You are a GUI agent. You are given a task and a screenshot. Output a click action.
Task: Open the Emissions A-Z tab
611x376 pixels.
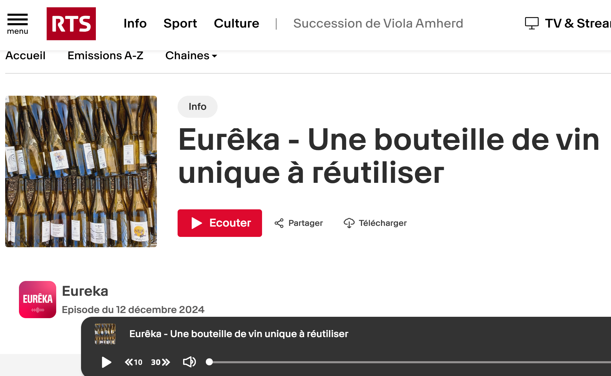(x=106, y=55)
